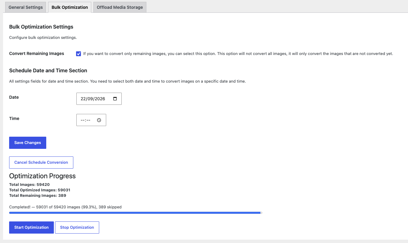The width and height of the screenshot is (408, 243).
Task: Click the optimization progress bar
Action: coord(136,213)
